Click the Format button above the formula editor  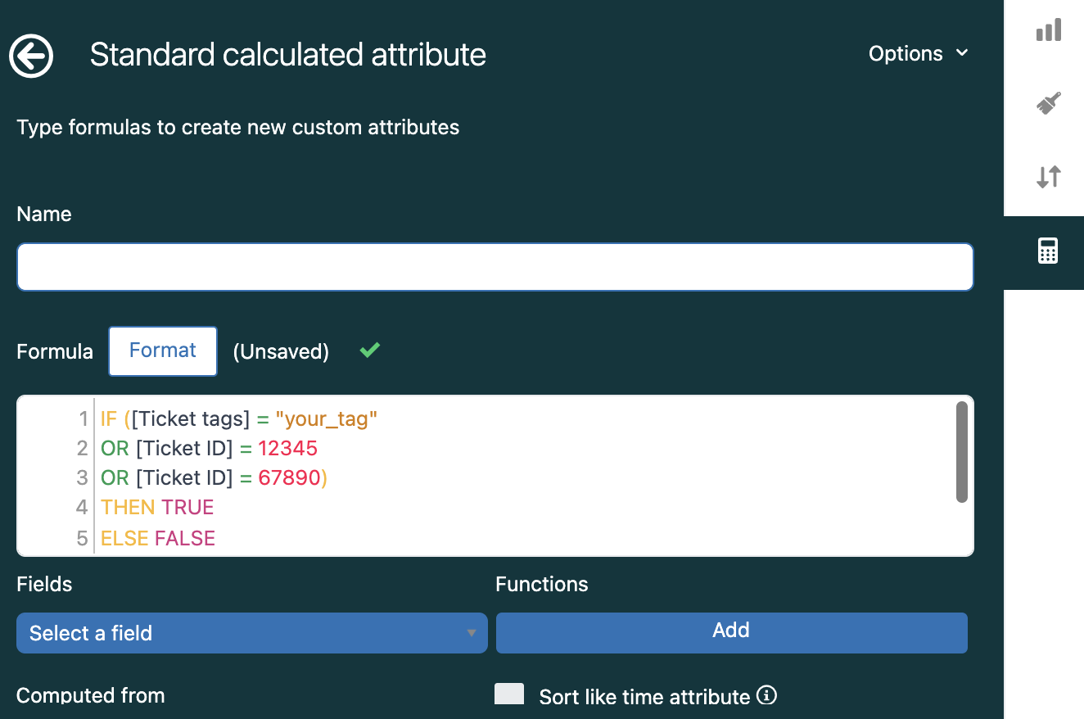click(162, 350)
